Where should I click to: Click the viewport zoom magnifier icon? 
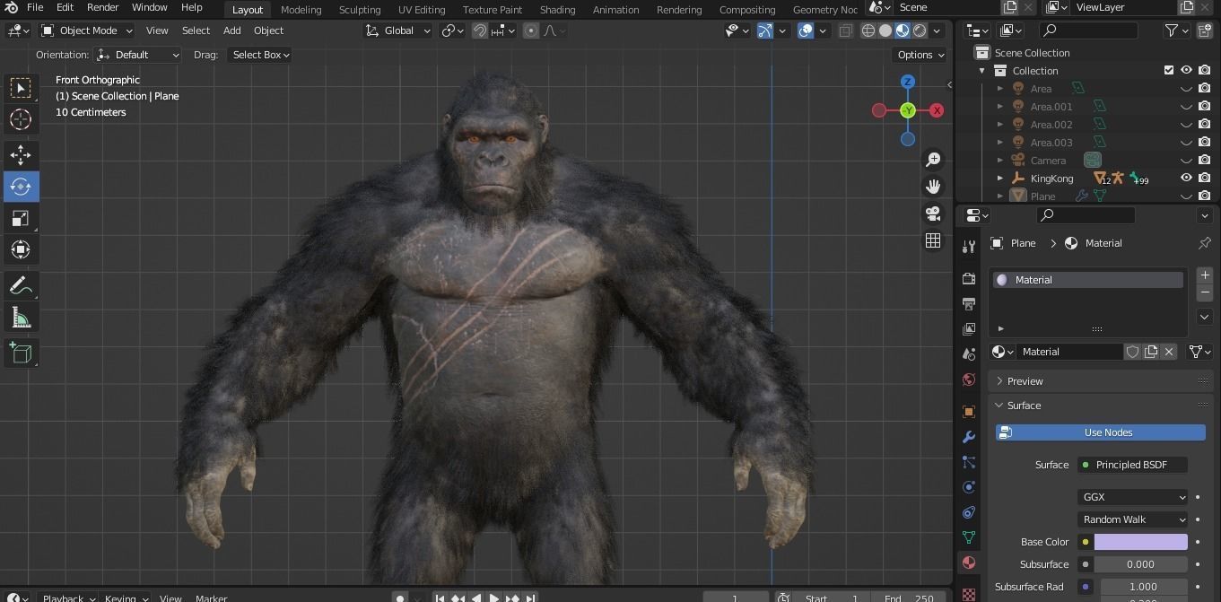pos(933,159)
